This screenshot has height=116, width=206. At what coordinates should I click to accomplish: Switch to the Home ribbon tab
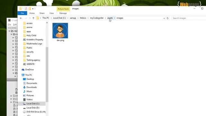(x=32, y=13)
